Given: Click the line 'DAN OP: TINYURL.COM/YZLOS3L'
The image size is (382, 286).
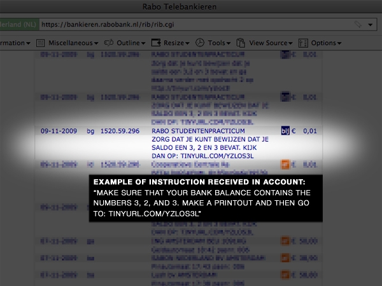Looking at the screenshot, I should (202, 156).
